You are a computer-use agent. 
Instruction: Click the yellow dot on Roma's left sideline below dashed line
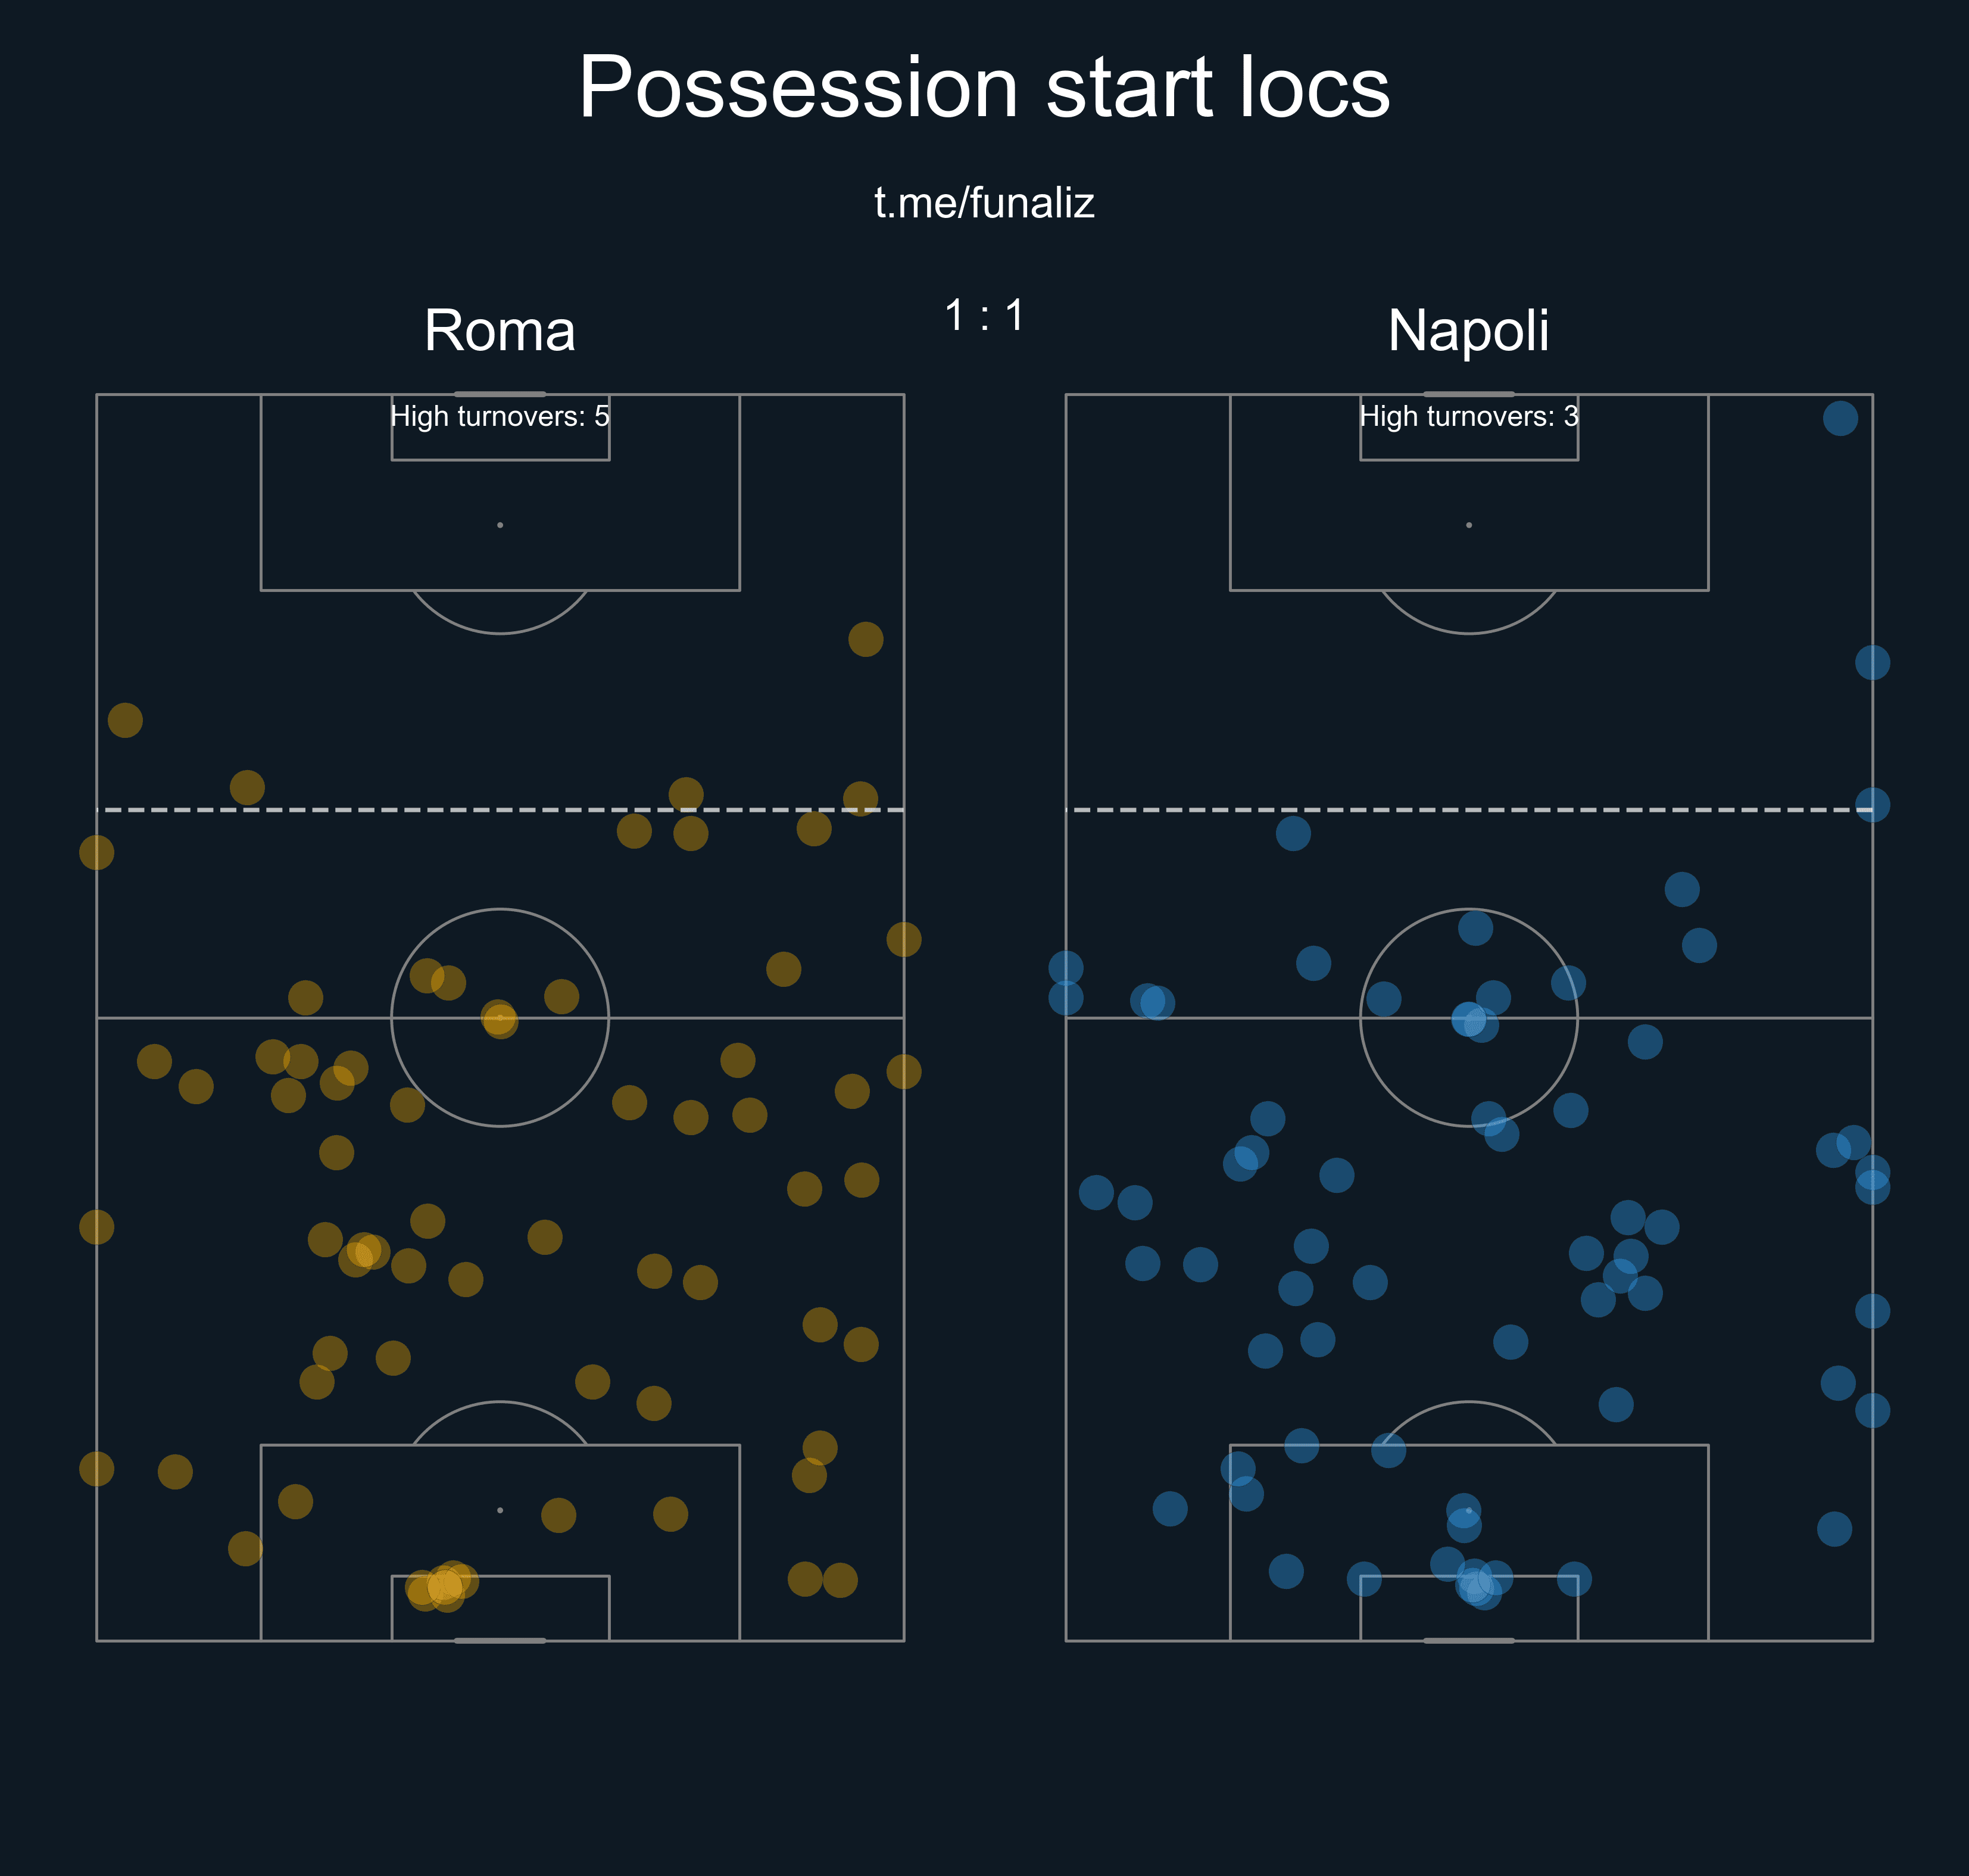click(x=97, y=853)
